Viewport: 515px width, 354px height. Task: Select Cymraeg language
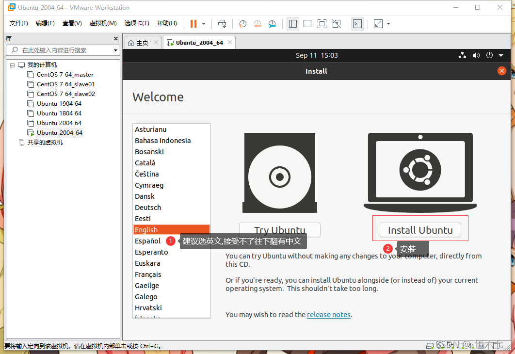point(172,185)
